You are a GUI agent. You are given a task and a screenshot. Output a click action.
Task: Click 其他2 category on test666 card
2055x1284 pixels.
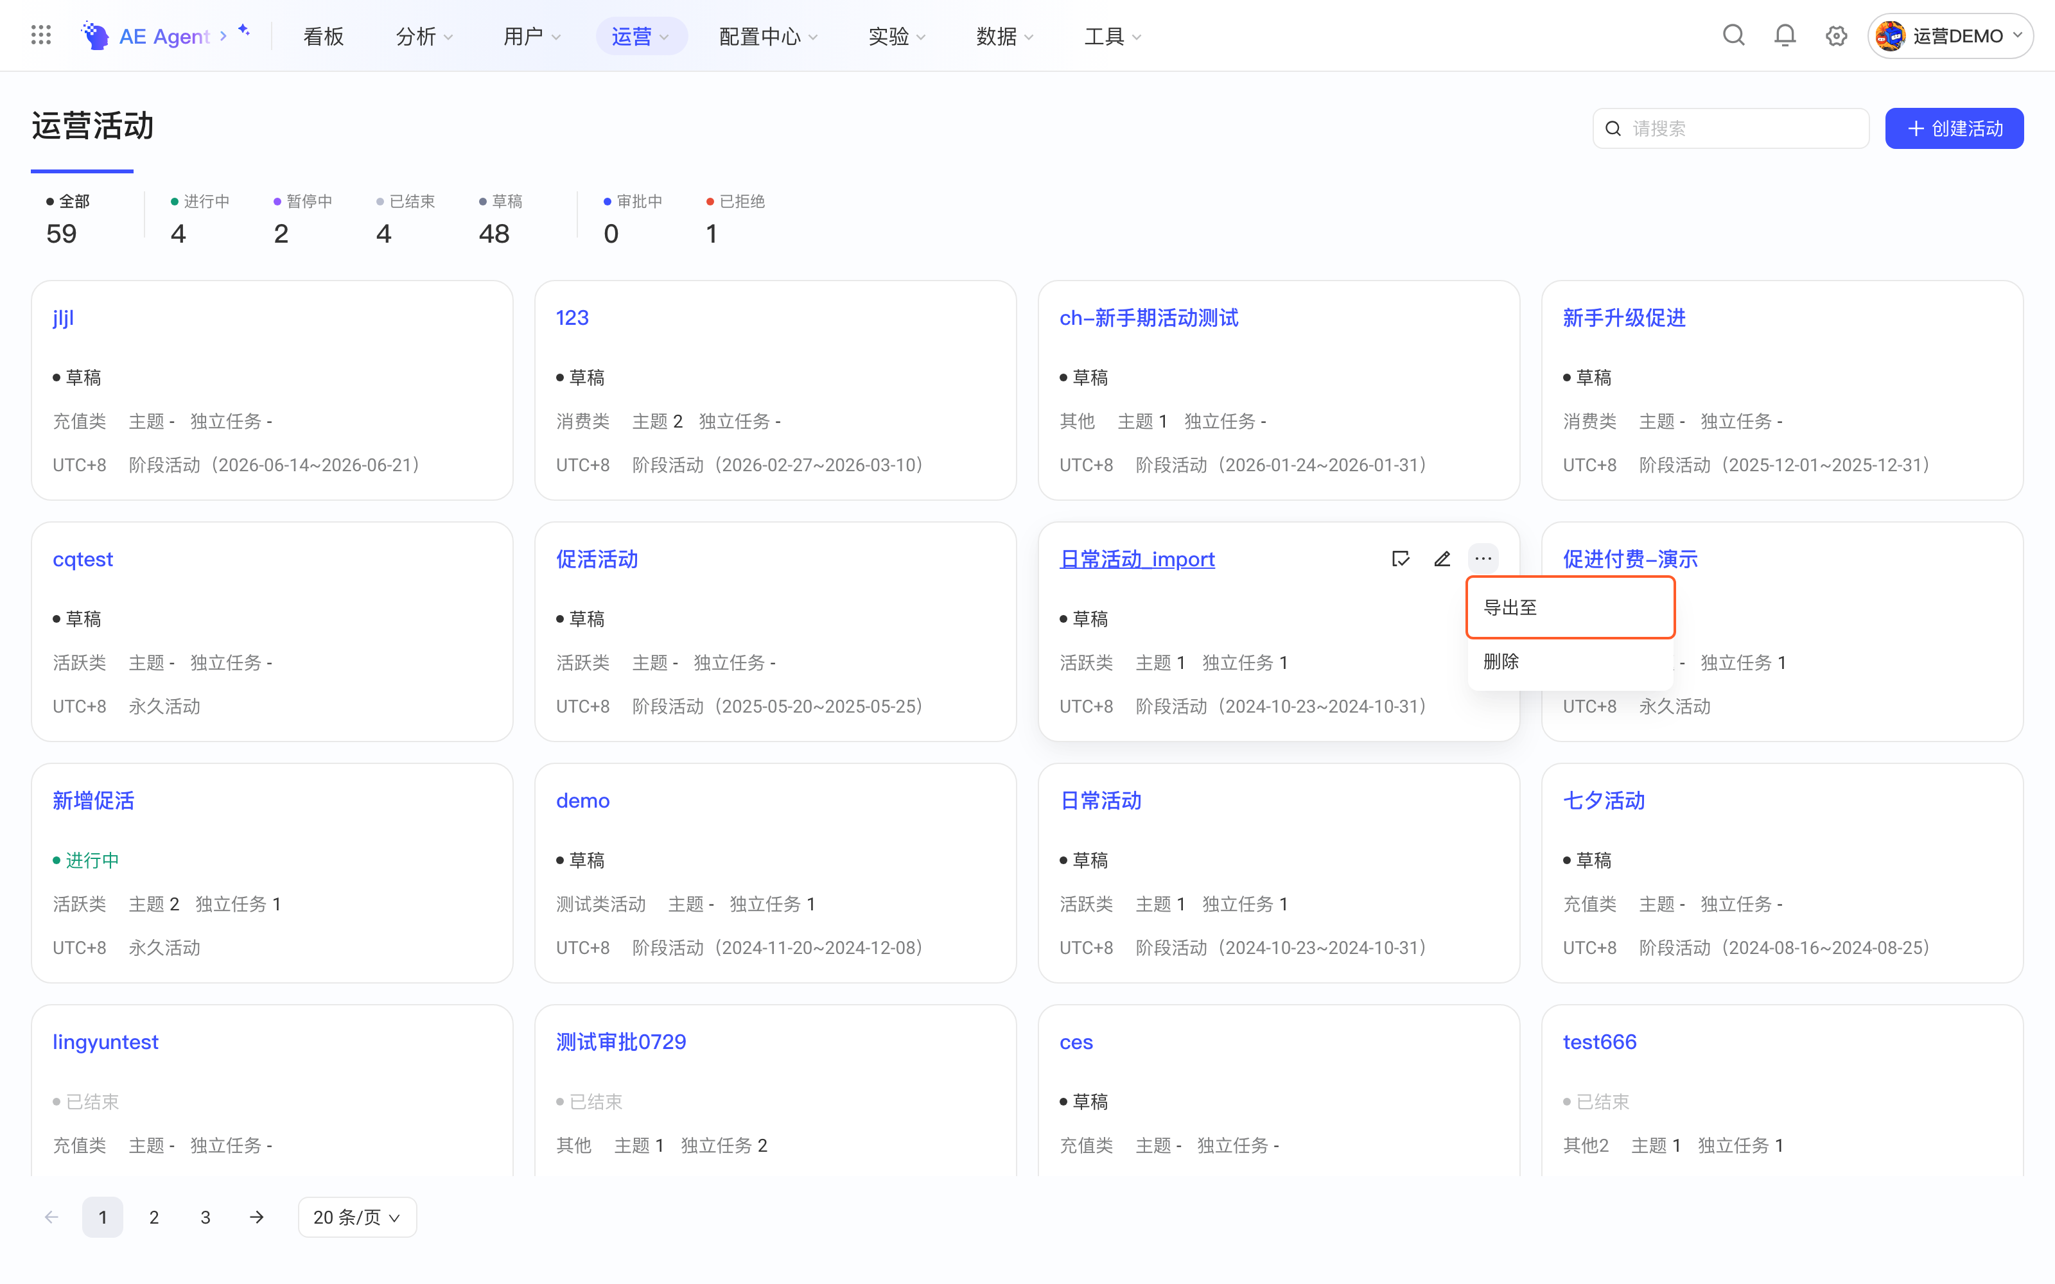(x=1586, y=1145)
